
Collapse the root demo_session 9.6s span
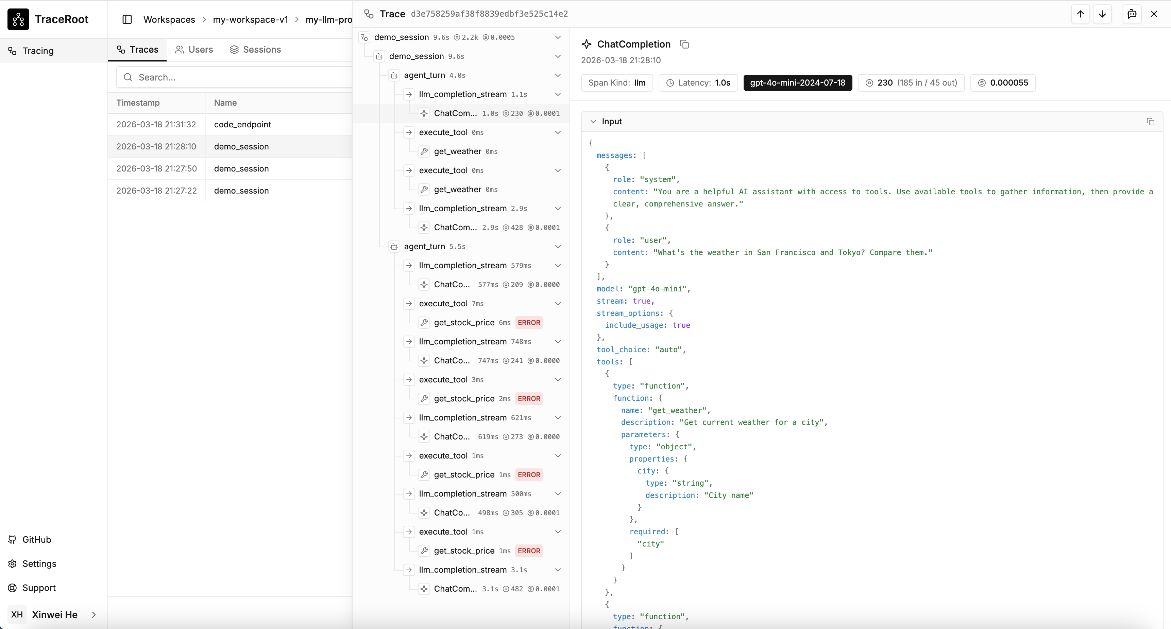pos(558,37)
